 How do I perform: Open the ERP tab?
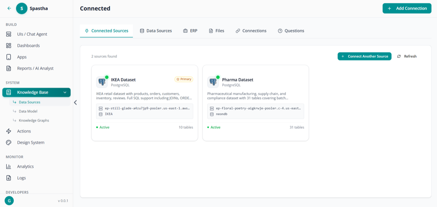tap(190, 31)
